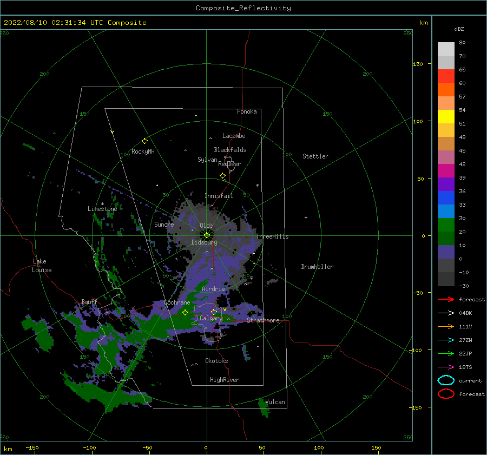
Task: Click the white 04DK arrow icon
Action: tap(446, 313)
